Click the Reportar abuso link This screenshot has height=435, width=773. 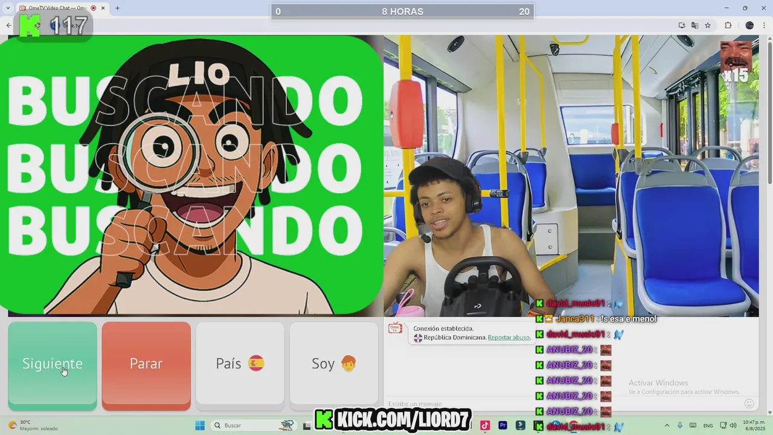point(509,338)
